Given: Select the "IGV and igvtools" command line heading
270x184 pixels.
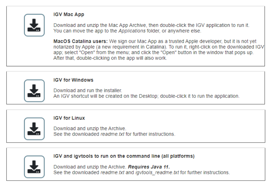Looking at the screenshot, I should (124, 156).
